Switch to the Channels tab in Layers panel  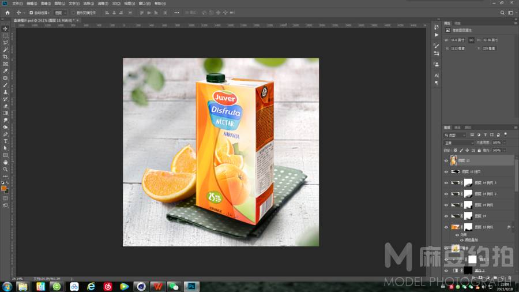point(457,128)
